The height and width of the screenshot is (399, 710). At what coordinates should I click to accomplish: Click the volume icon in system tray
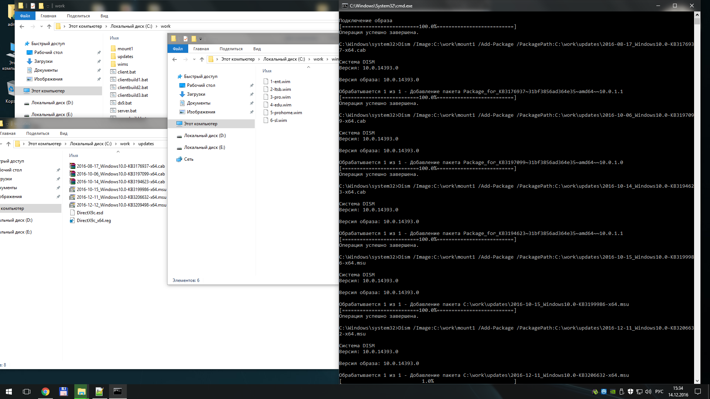point(648,392)
